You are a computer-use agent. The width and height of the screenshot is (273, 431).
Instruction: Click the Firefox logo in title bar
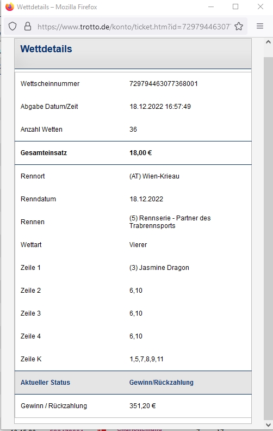point(10,7)
